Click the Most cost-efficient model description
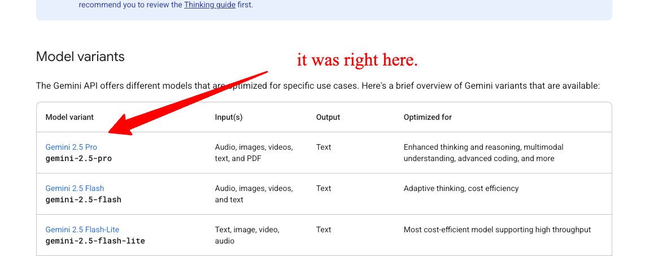This screenshot has height=256, width=645. 498,229
